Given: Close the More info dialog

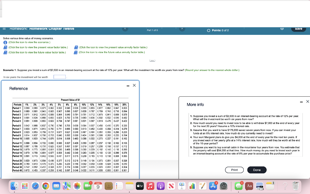Looking at the screenshot, I should [308, 102].
